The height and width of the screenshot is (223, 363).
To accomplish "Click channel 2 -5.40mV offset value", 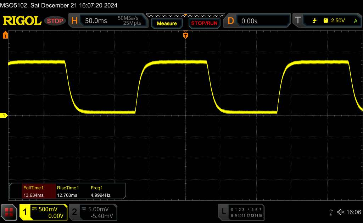I will (x=102, y=216).
